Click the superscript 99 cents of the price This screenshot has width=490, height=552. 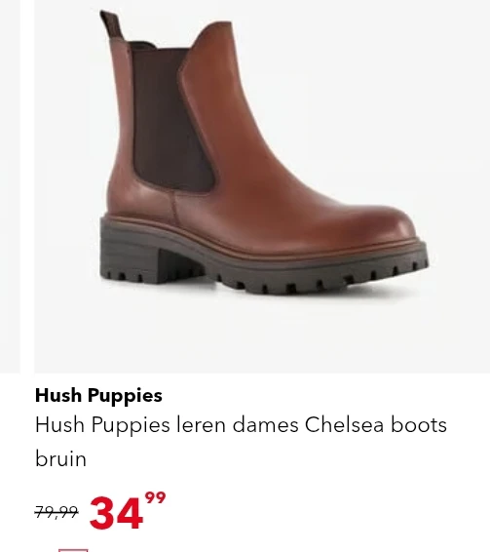156,498
